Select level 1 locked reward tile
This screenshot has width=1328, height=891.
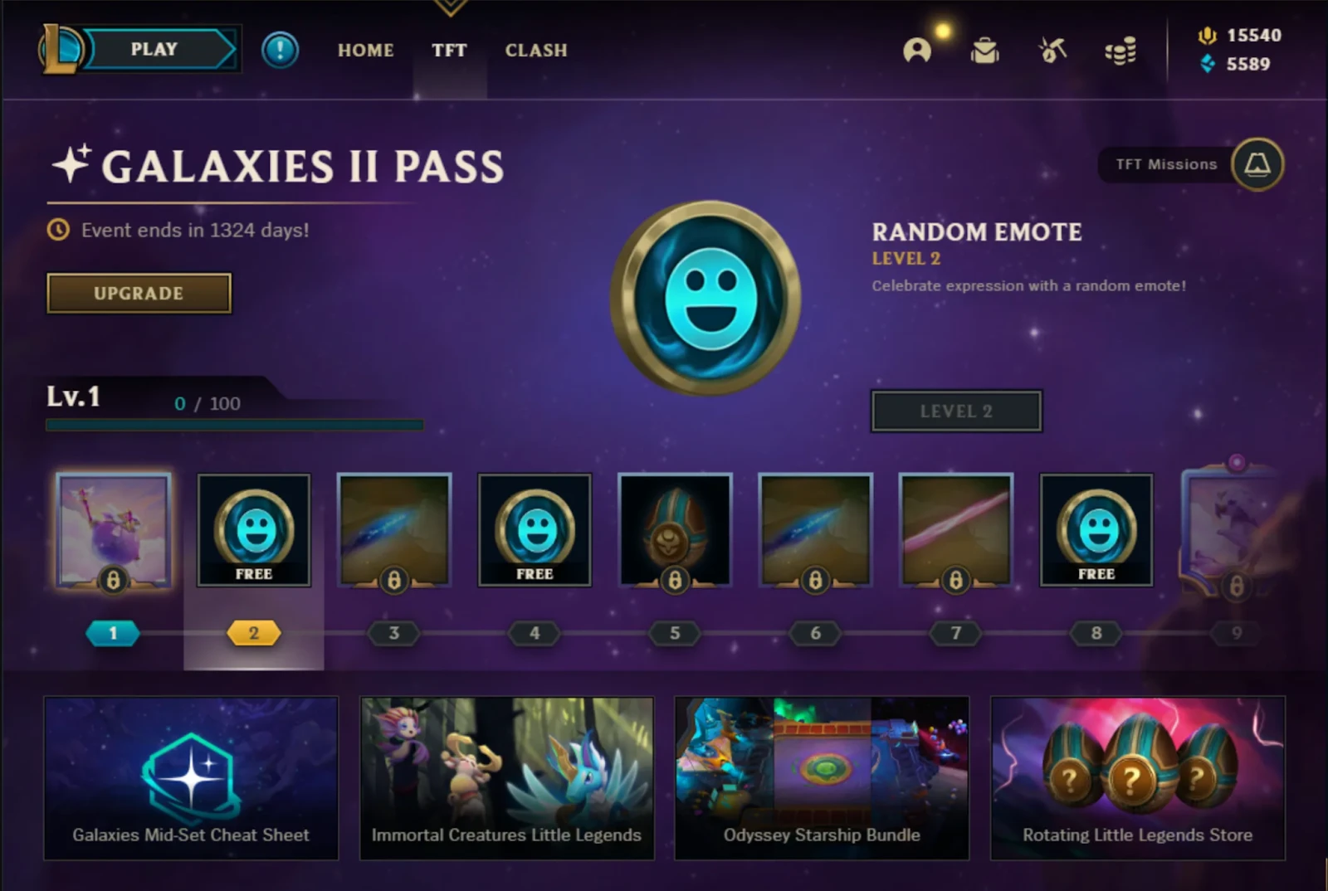coord(114,531)
